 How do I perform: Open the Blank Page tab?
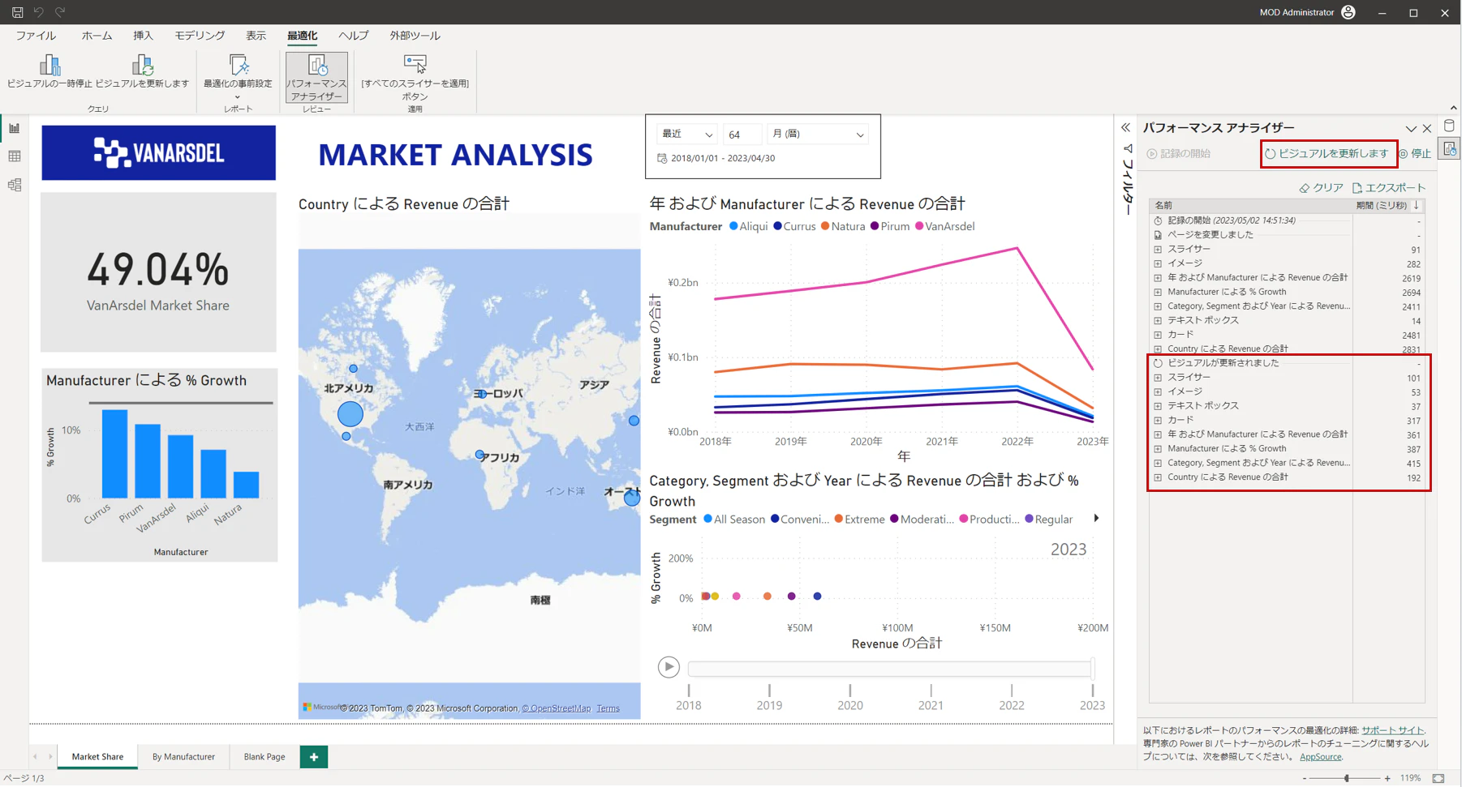point(264,757)
